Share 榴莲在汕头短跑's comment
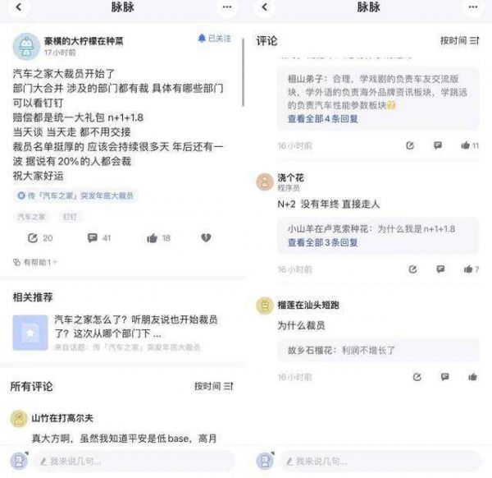 click(x=417, y=377)
